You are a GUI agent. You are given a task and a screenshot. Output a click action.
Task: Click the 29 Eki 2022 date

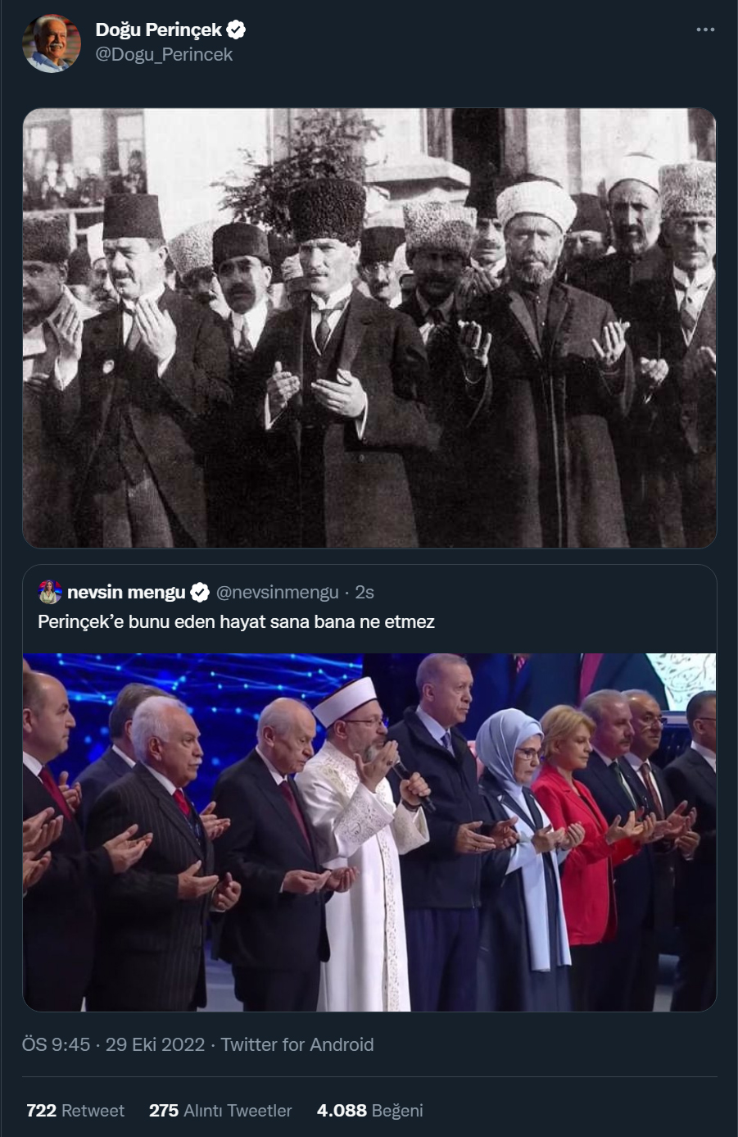click(x=155, y=1044)
